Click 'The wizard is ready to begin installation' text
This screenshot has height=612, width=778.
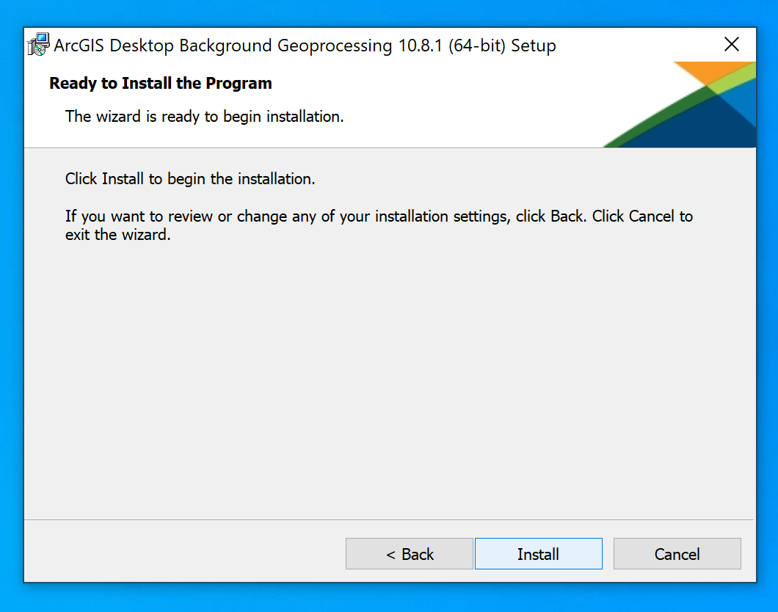204,116
